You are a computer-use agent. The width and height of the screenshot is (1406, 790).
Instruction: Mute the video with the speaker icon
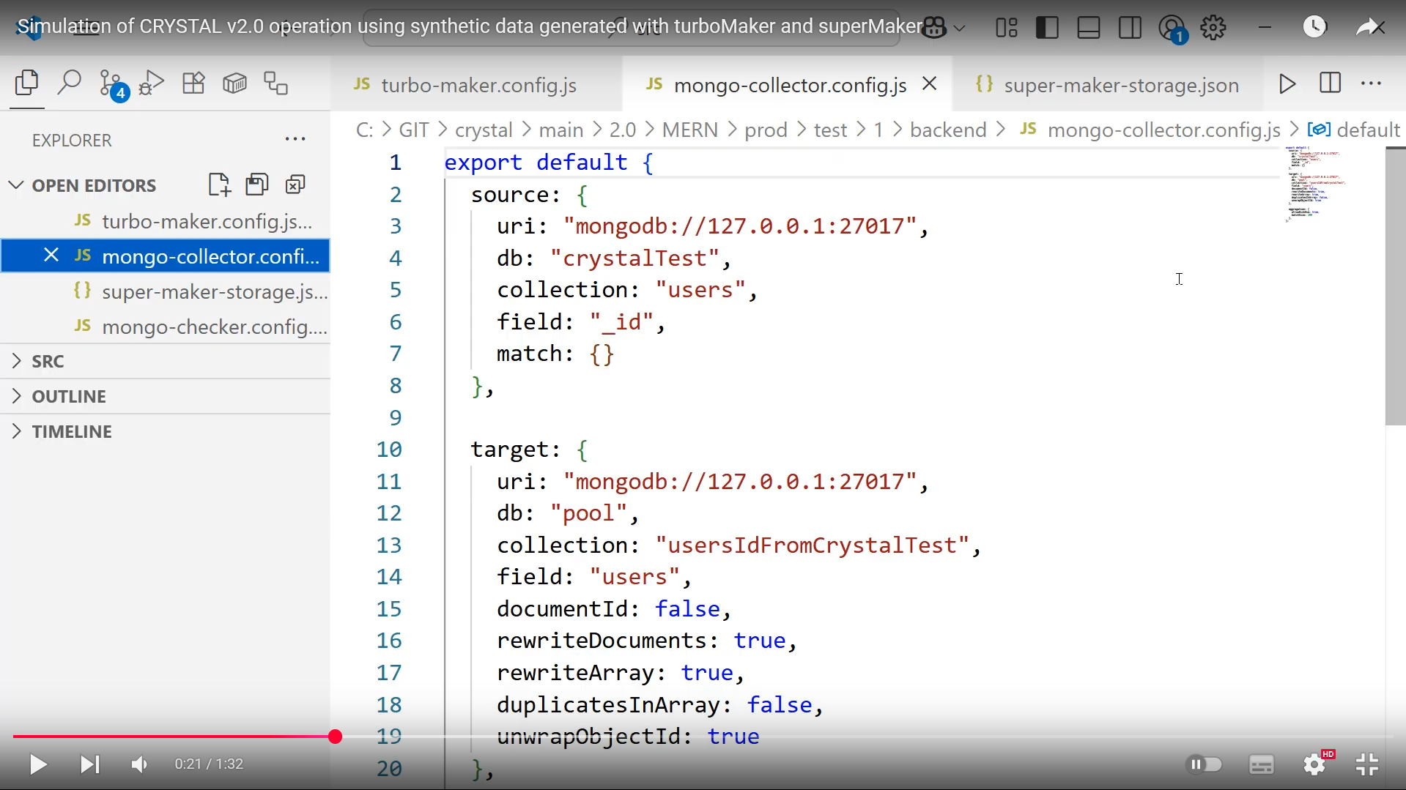pos(139,764)
